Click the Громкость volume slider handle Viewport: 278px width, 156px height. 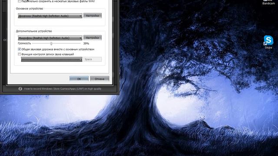(51, 43)
